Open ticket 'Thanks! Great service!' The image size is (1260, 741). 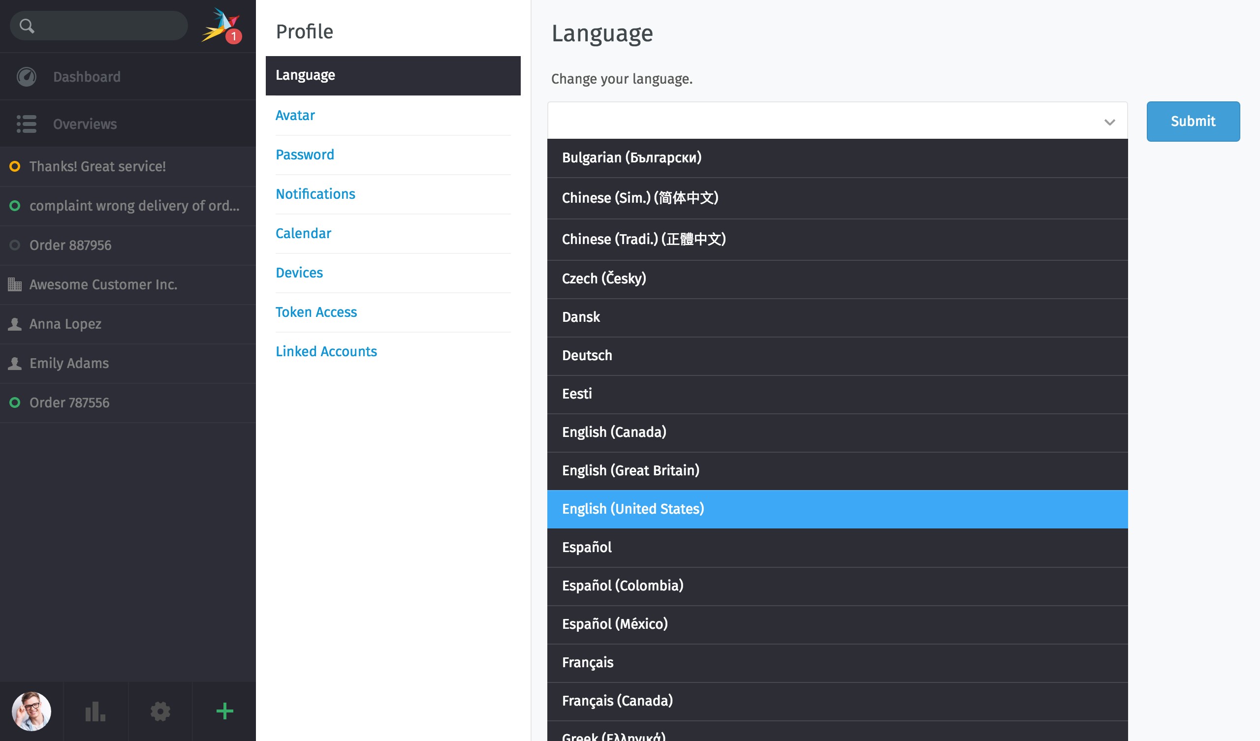point(97,166)
